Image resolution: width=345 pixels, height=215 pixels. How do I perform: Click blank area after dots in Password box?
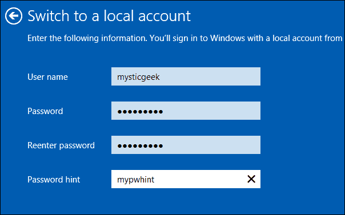coord(211,111)
